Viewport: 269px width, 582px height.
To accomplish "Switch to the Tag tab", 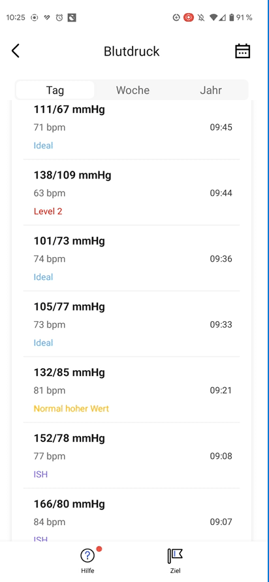I will click(x=55, y=90).
